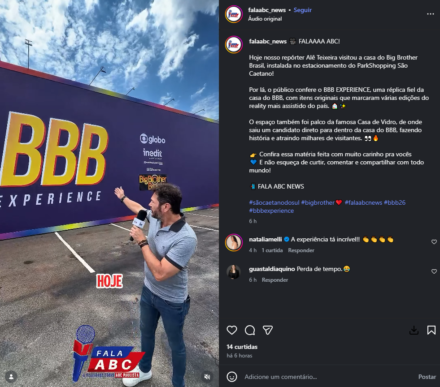The height and width of the screenshot is (387, 440).
Task: Open comments via speech bubble icon
Action: pos(250,330)
